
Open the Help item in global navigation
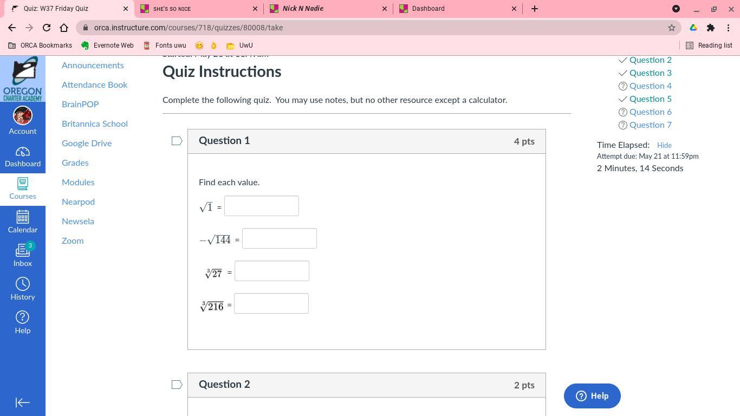tap(23, 322)
